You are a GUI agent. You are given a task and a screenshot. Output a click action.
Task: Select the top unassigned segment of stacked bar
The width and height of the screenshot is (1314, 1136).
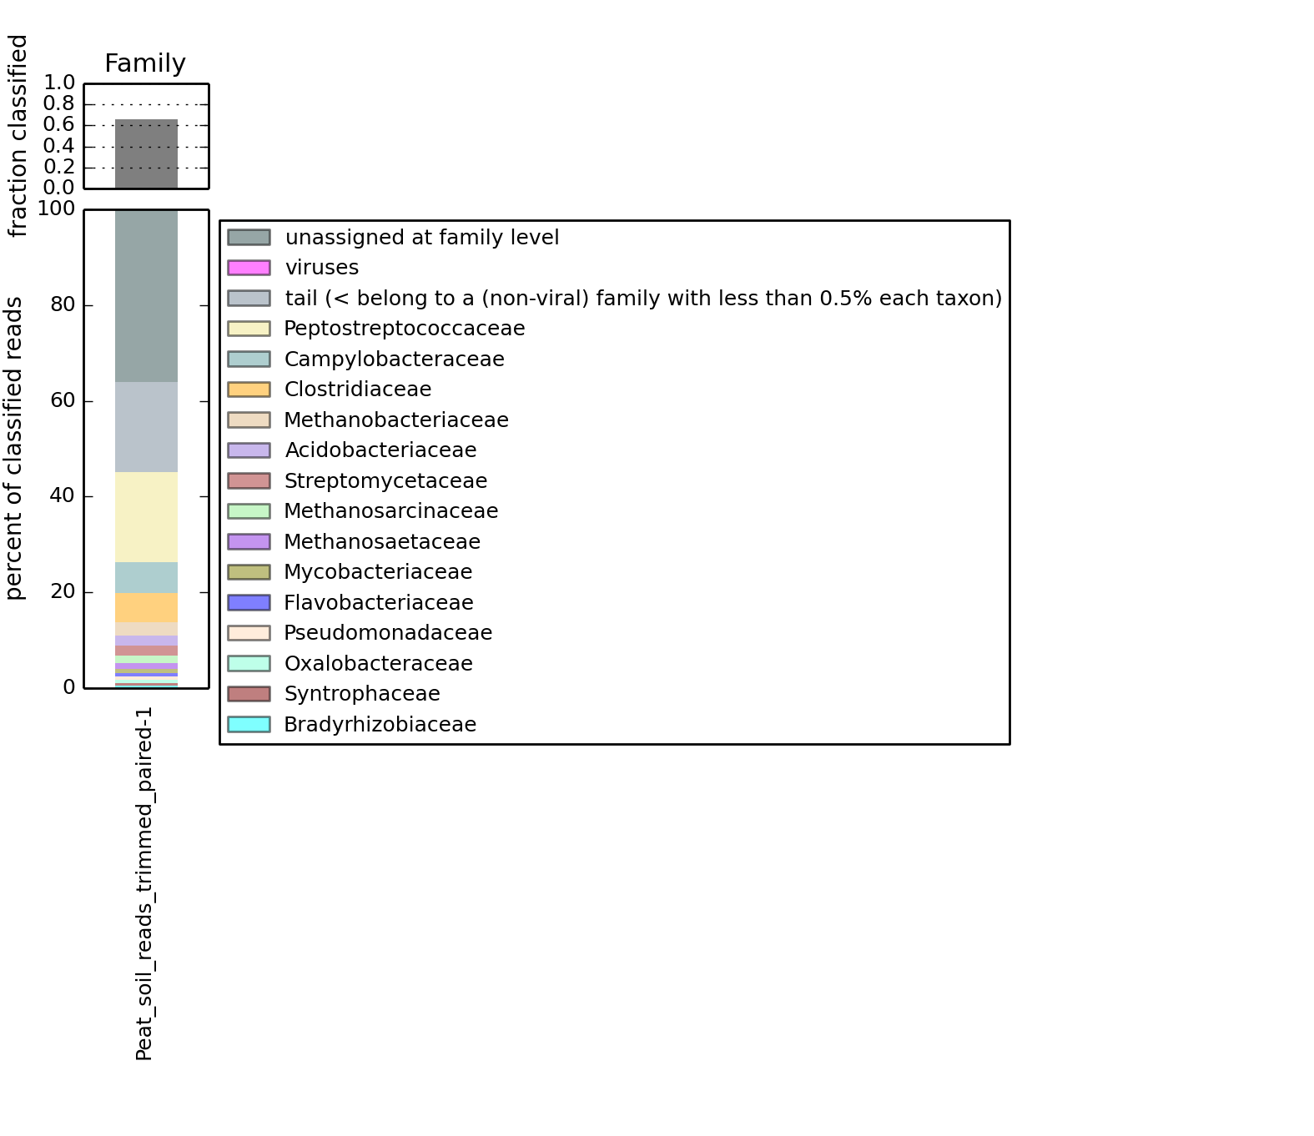[x=146, y=296]
